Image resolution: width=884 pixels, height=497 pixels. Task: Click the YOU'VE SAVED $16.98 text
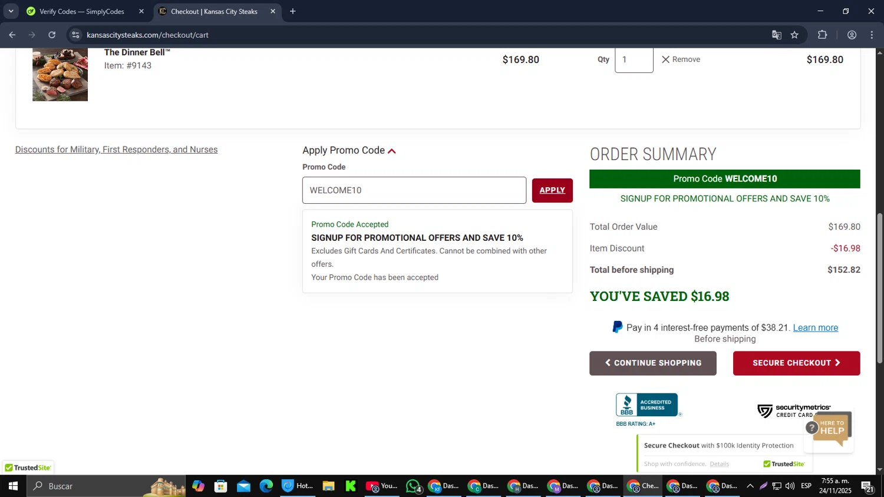[659, 296]
